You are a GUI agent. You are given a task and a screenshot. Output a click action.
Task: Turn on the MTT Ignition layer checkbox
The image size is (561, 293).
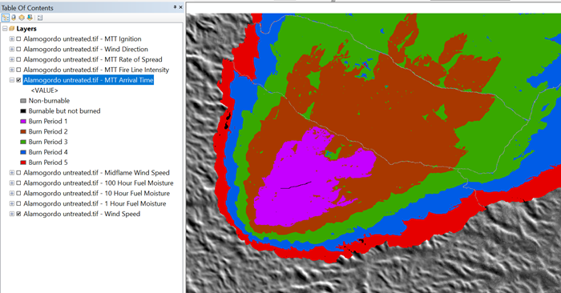18,39
